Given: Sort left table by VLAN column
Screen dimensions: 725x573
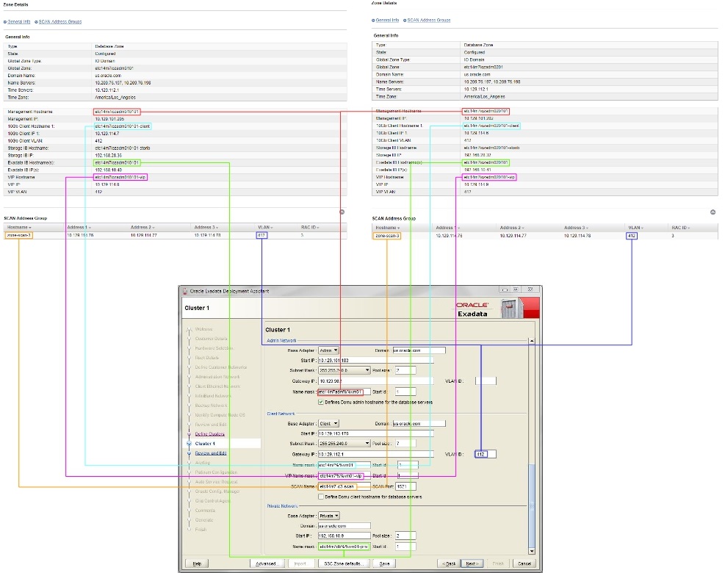Looking at the screenshot, I should [x=265, y=228].
